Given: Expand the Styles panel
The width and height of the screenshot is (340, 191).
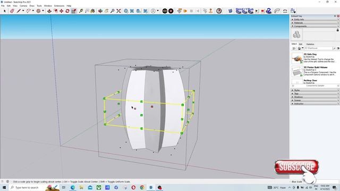Looking at the screenshot, I should (315, 90).
